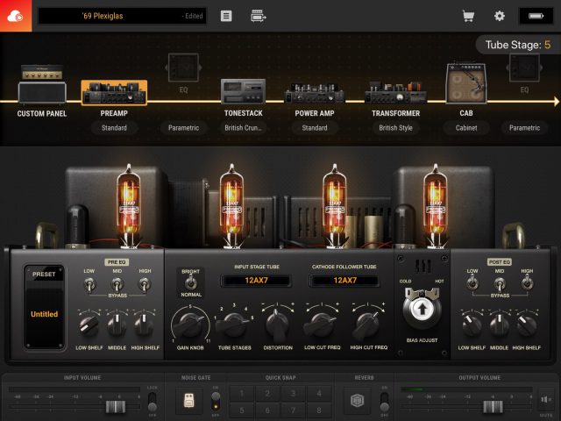This screenshot has width=561, height=421.
Task: Open the shopping cart store
Action: tap(468, 16)
